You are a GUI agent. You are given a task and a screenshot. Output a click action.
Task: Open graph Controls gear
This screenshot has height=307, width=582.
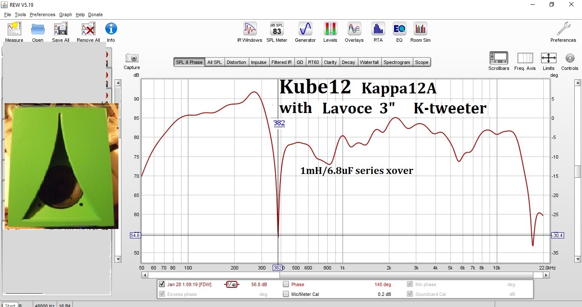point(570,58)
